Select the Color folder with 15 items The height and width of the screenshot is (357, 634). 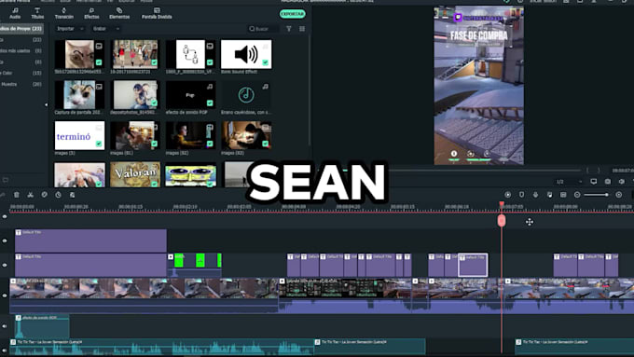click(x=21, y=73)
